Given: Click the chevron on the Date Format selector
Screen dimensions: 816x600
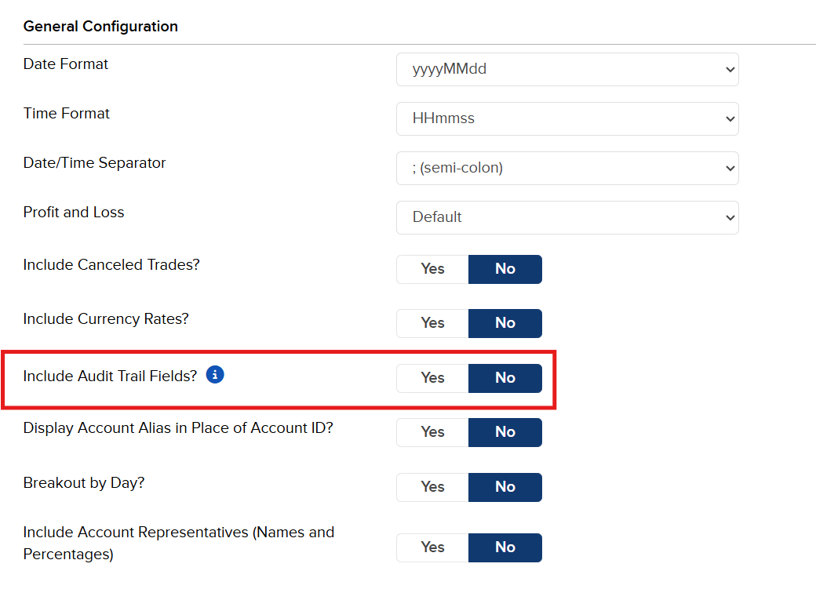Looking at the screenshot, I should 730,69.
